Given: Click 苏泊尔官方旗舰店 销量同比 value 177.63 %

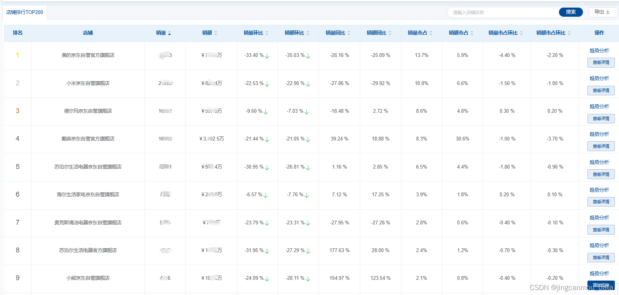Looking at the screenshot, I should (x=339, y=251).
